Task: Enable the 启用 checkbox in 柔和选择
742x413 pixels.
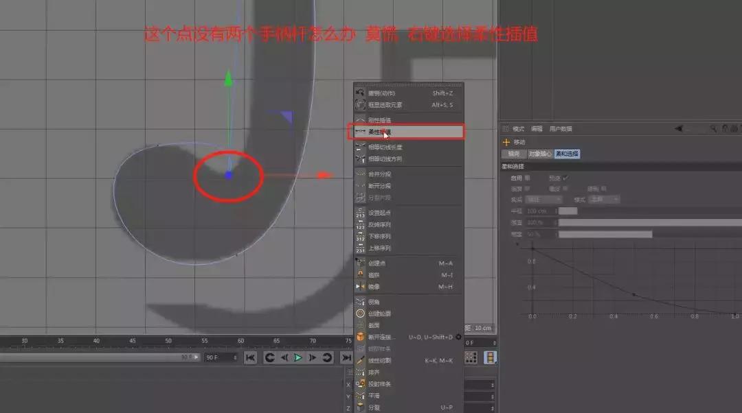Action: (x=526, y=177)
